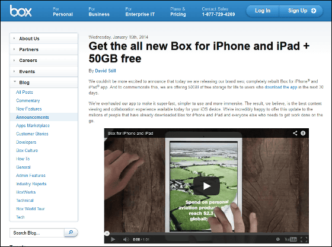Play video using large center play button
The height and width of the screenshot is (247, 332).
click(x=206, y=186)
